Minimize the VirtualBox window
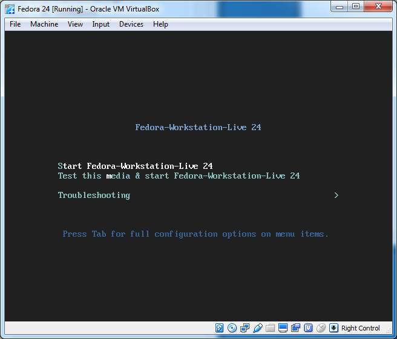This screenshot has height=339, width=397. coord(340,7)
